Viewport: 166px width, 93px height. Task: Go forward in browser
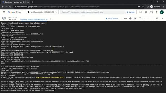pos(6,7)
